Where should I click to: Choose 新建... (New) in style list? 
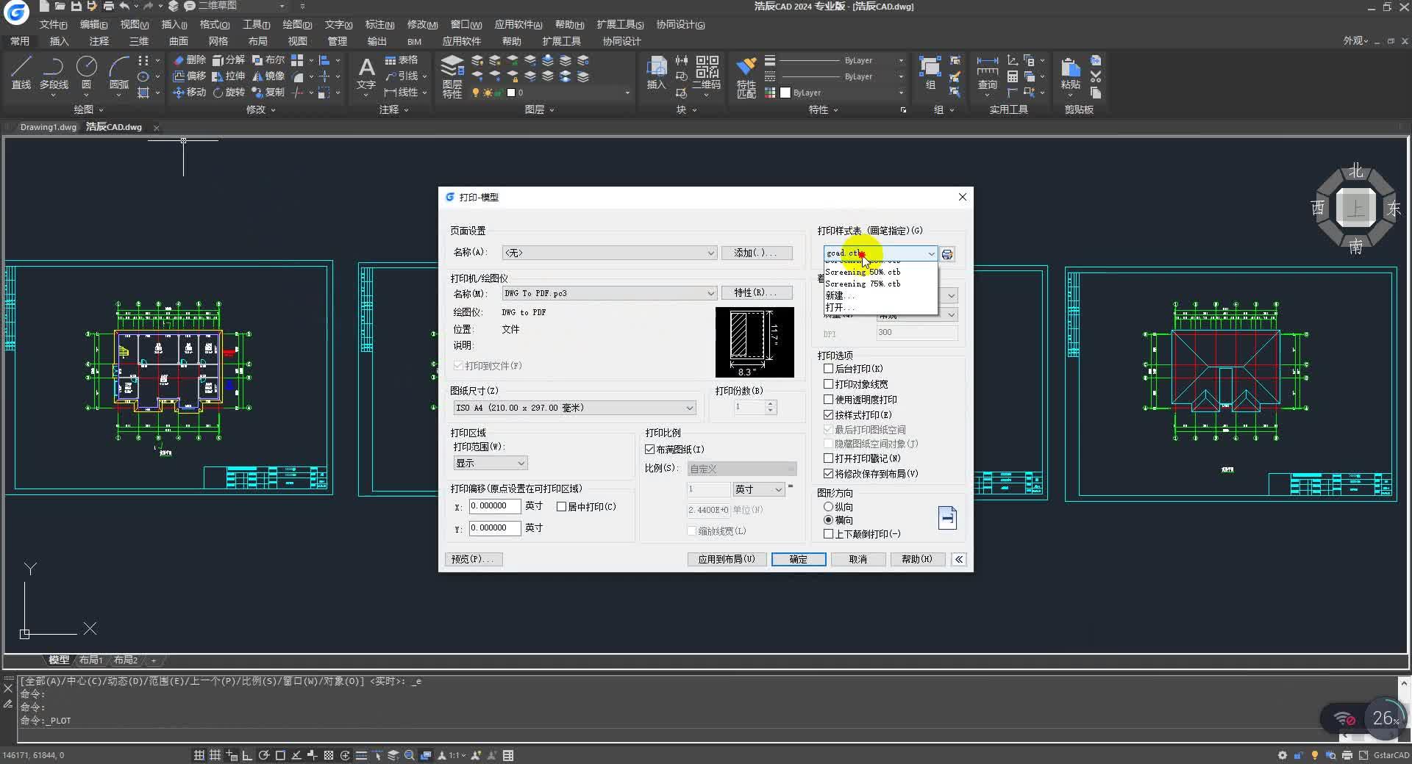point(839,295)
